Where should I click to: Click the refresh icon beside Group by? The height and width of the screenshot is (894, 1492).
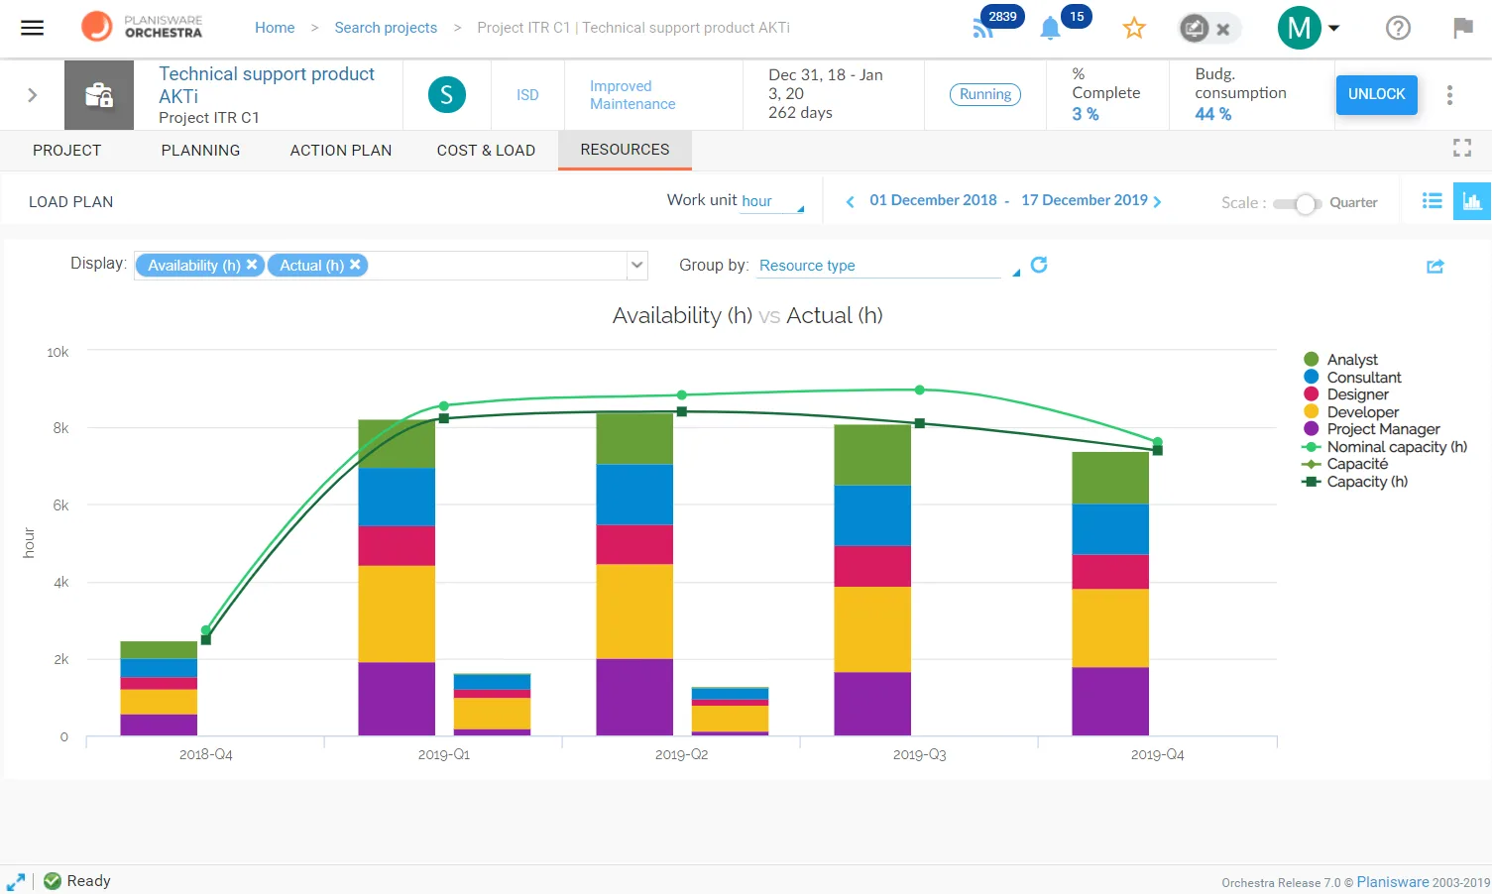[x=1039, y=265]
